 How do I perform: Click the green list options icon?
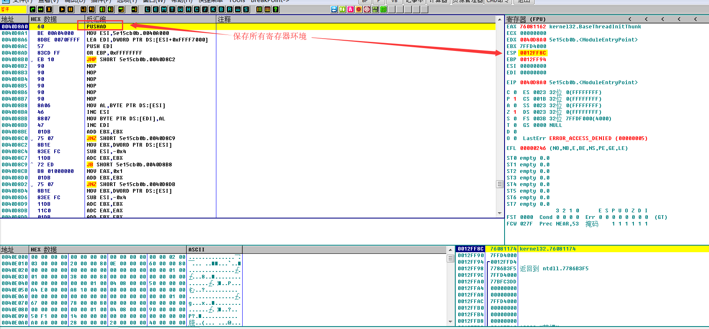pyautogui.click(x=259, y=9)
